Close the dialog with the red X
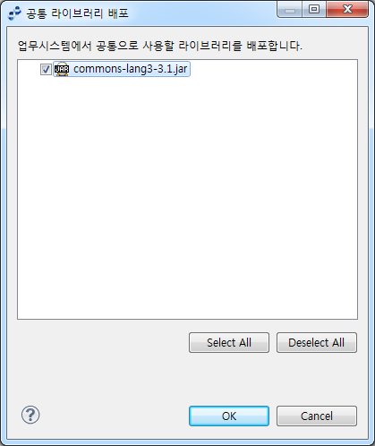The height and width of the screenshot is (446, 375). click(x=347, y=10)
